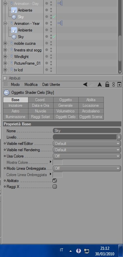The image size is (123, 257).
Task: Click the Nome input field with Sky
Action: (x=87, y=131)
